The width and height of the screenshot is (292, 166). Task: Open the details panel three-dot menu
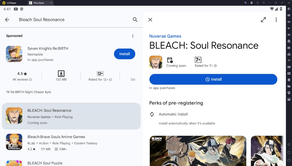[x=276, y=20]
